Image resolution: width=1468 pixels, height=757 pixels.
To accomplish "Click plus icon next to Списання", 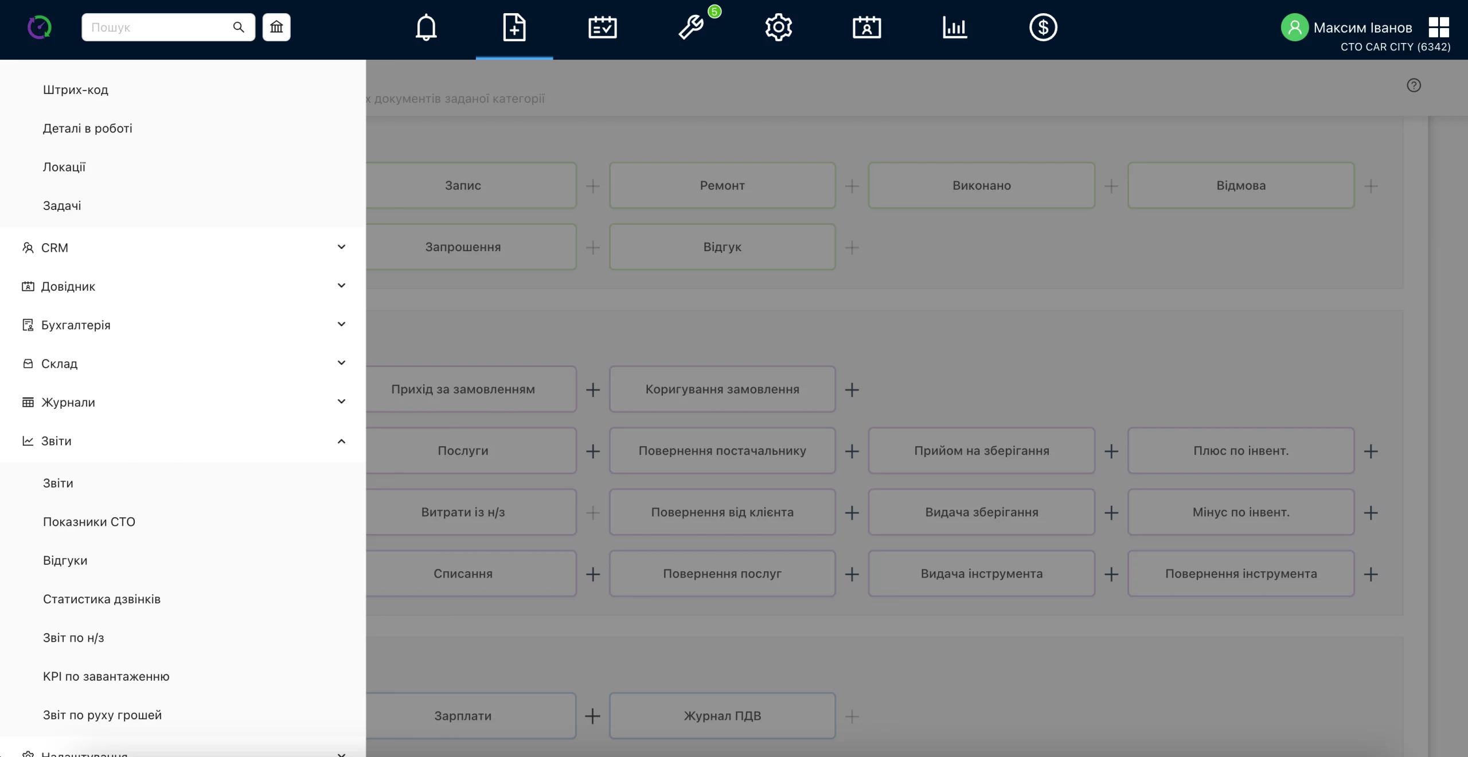I will (x=593, y=574).
